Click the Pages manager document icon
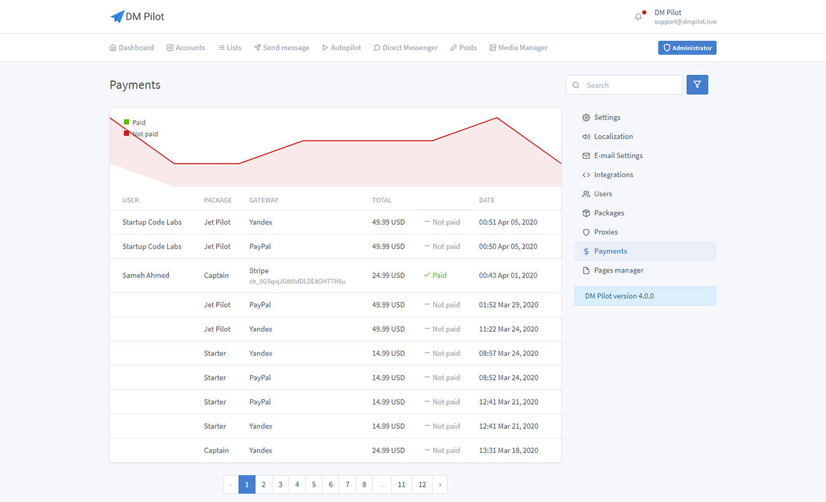The height and width of the screenshot is (502, 826). [x=586, y=270]
